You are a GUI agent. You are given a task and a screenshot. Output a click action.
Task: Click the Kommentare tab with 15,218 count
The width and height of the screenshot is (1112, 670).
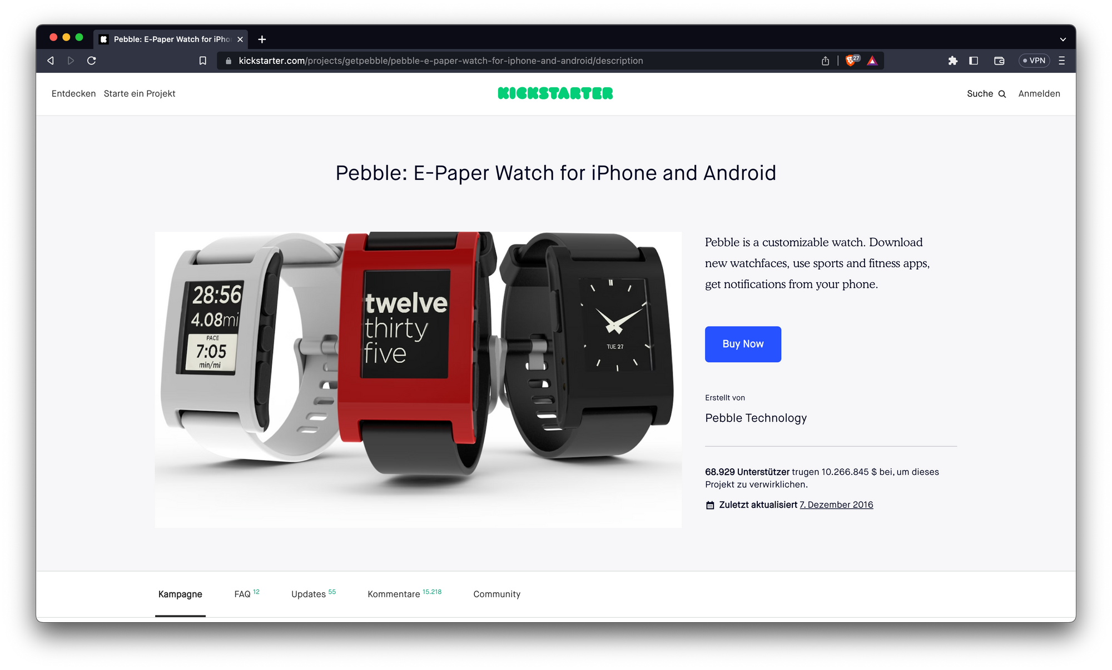tap(393, 594)
